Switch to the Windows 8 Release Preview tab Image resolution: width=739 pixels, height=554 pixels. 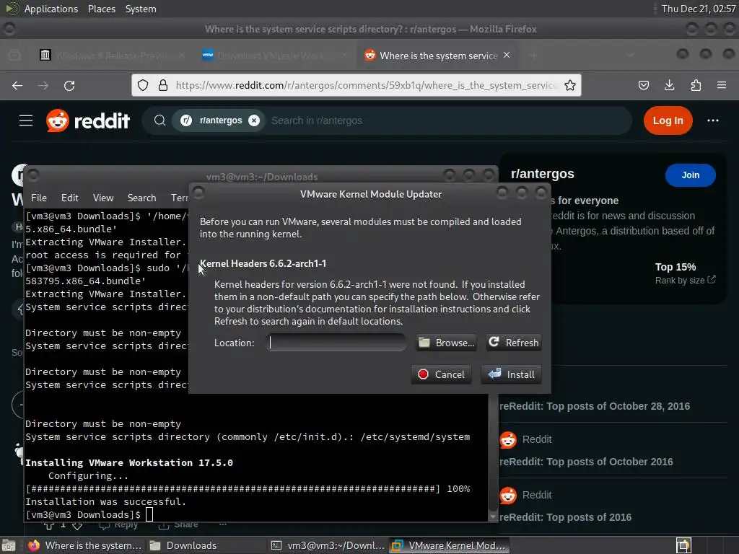pyautogui.click(x=111, y=56)
